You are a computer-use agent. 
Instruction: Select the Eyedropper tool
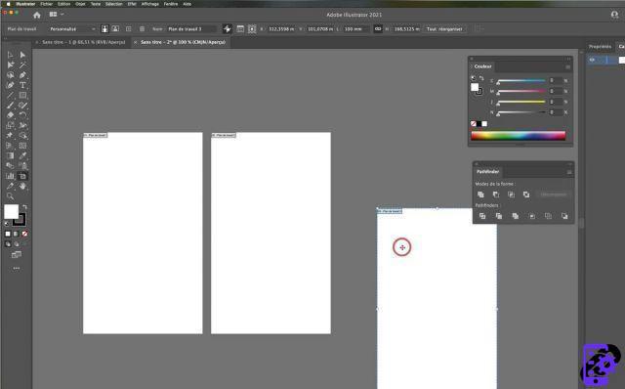(22, 155)
